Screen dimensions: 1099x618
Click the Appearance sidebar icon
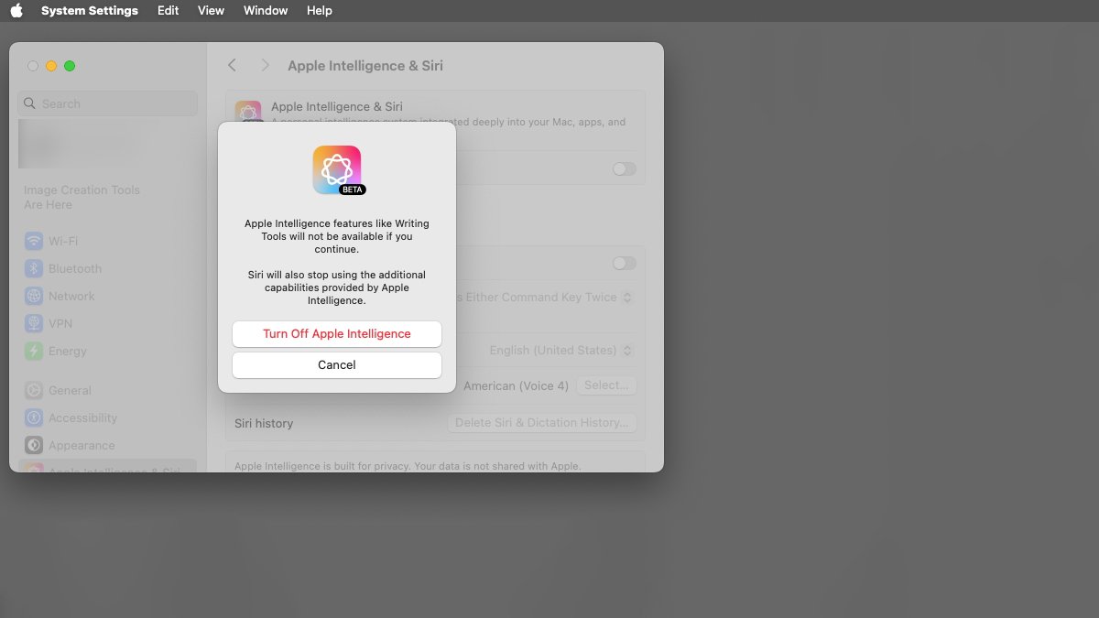(x=34, y=446)
